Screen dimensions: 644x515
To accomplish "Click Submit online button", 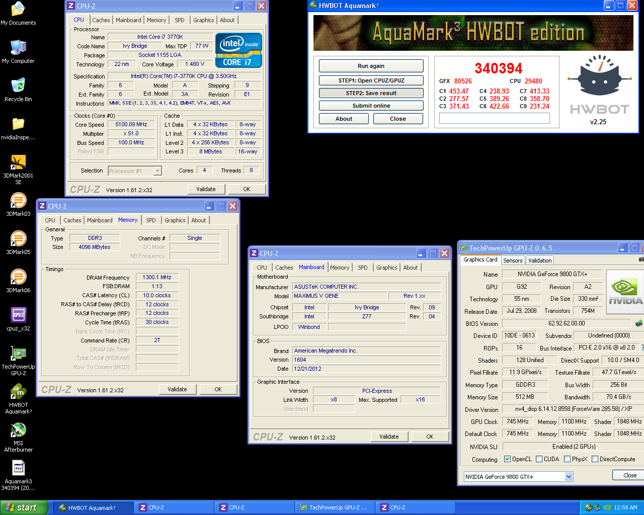I will coord(371,106).
